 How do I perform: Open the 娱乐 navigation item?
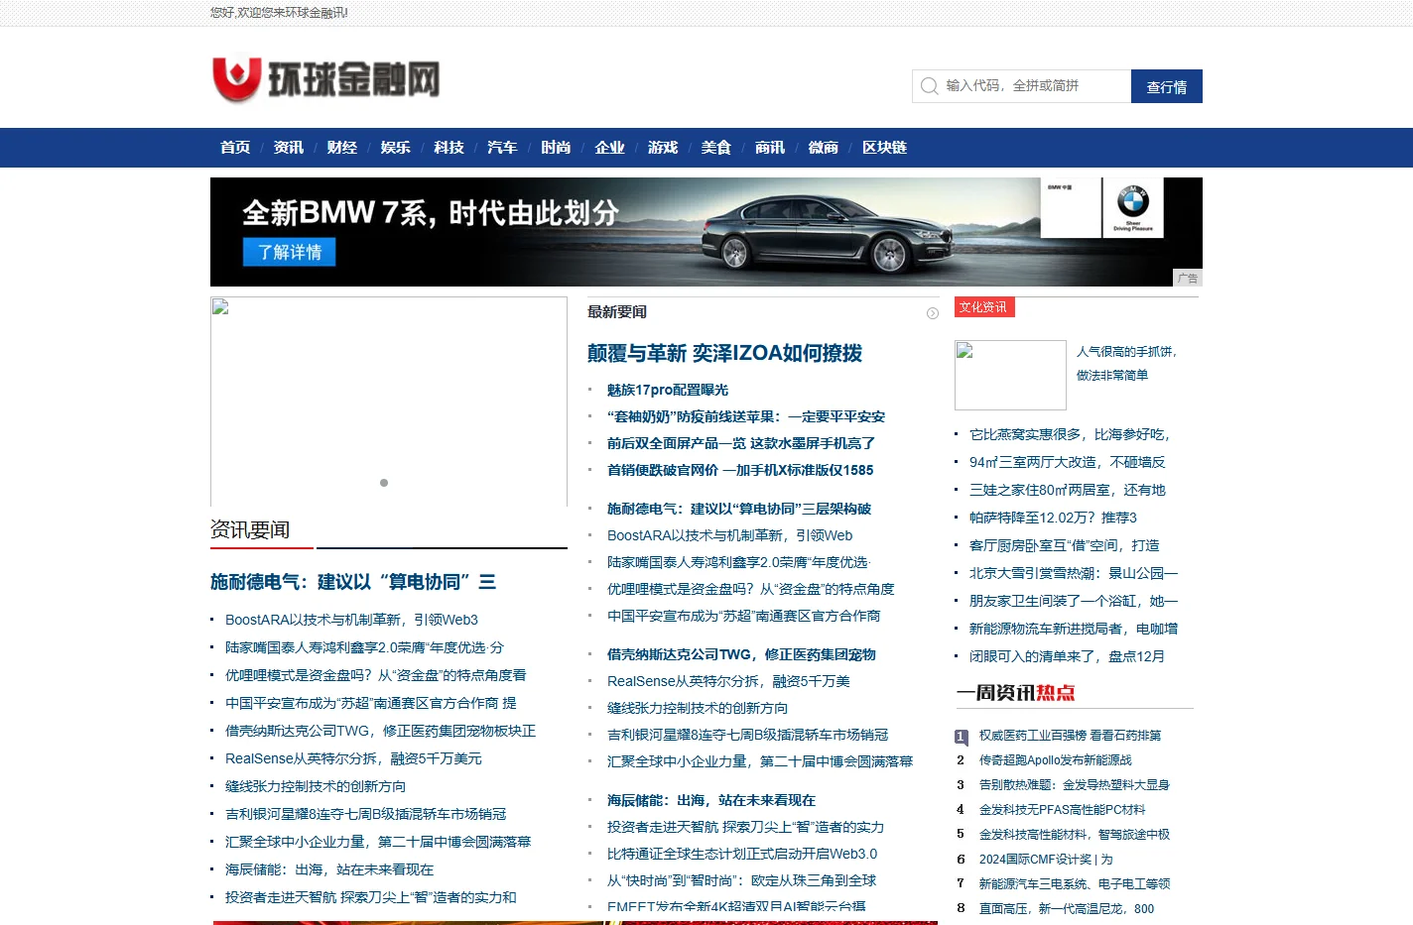396,148
